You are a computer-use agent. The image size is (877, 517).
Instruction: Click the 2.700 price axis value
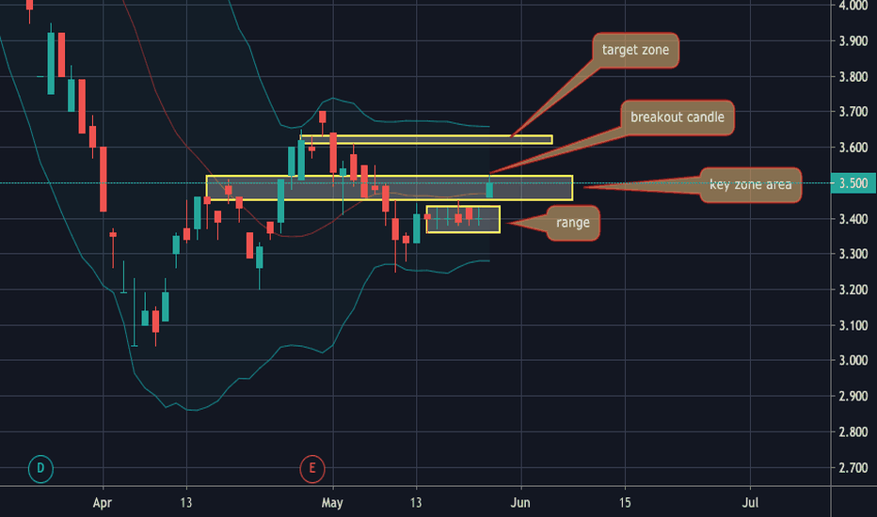pyautogui.click(x=853, y=467)
